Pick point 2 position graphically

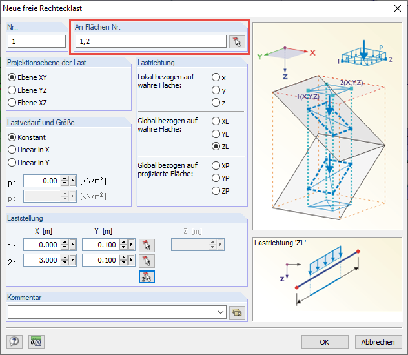pyautogui.click(x=147, y=261)
